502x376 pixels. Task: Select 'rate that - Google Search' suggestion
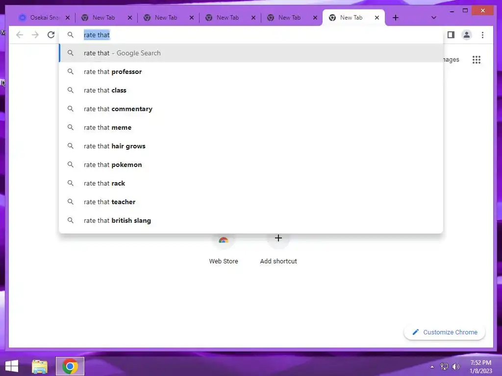(251, 53)
